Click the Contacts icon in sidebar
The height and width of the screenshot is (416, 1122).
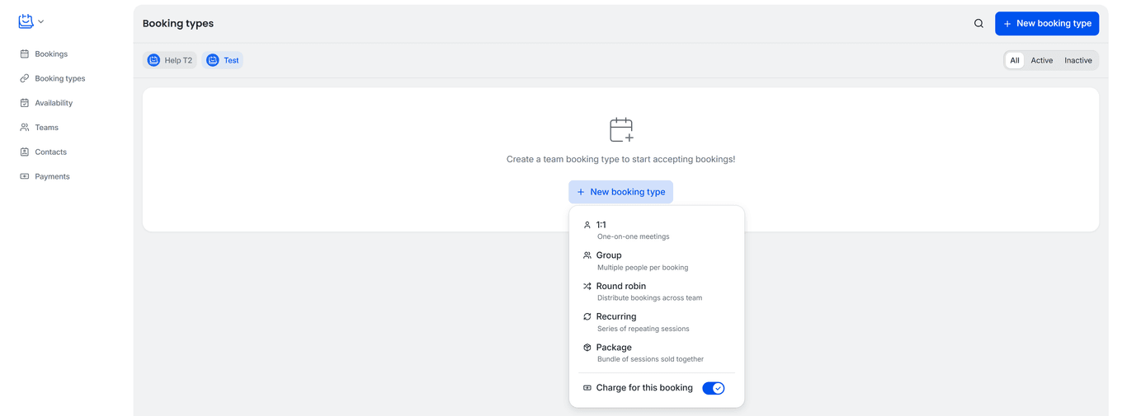(25, 152)
